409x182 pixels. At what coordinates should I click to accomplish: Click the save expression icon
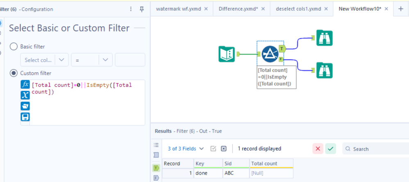click(25, 117)
